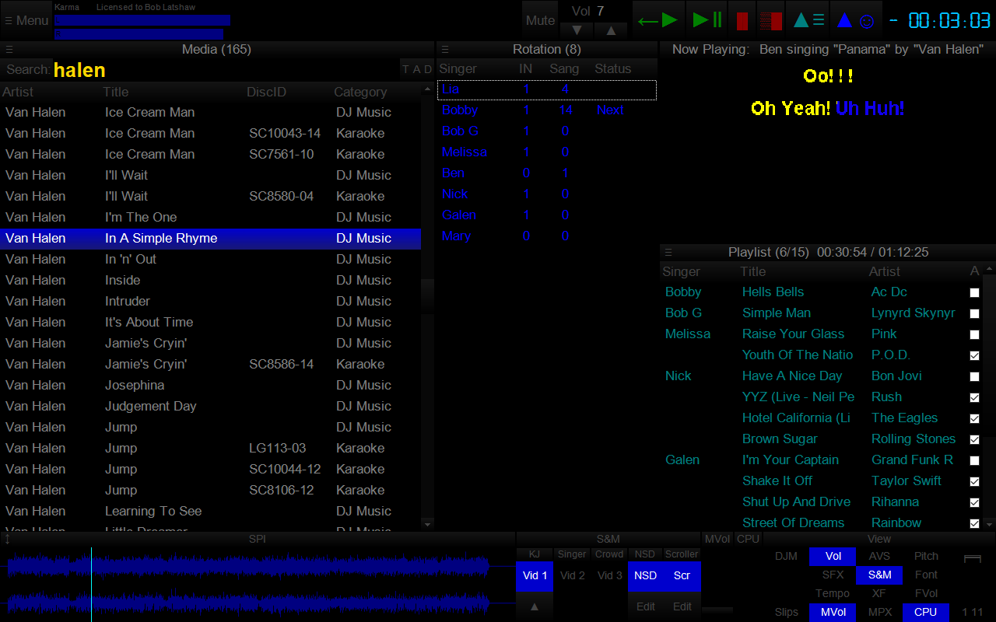
Task: Toggle DJM in the View panel
Action: point(786,557)
